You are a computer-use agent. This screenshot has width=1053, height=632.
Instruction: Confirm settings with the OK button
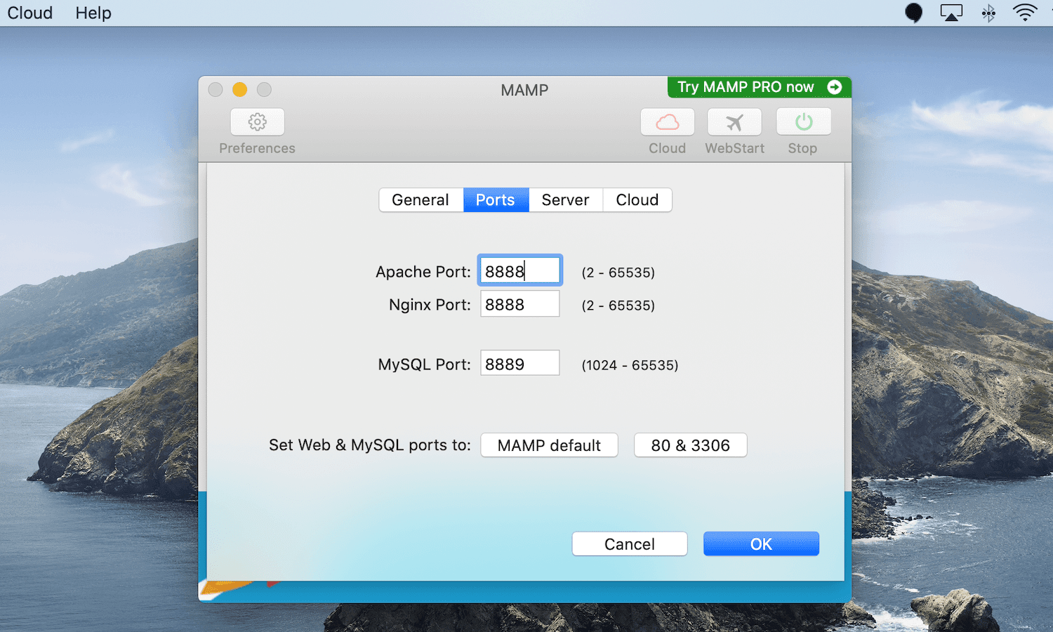tap(761, 544)
